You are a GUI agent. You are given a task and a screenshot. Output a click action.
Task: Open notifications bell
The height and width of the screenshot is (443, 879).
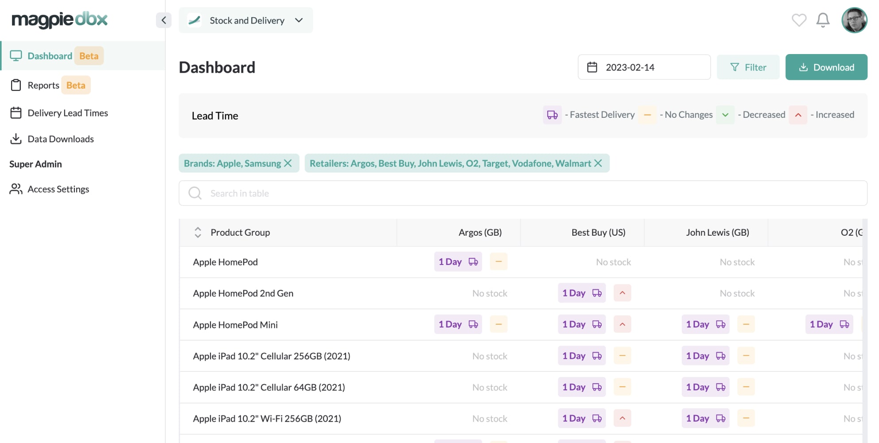coord(823,20)
